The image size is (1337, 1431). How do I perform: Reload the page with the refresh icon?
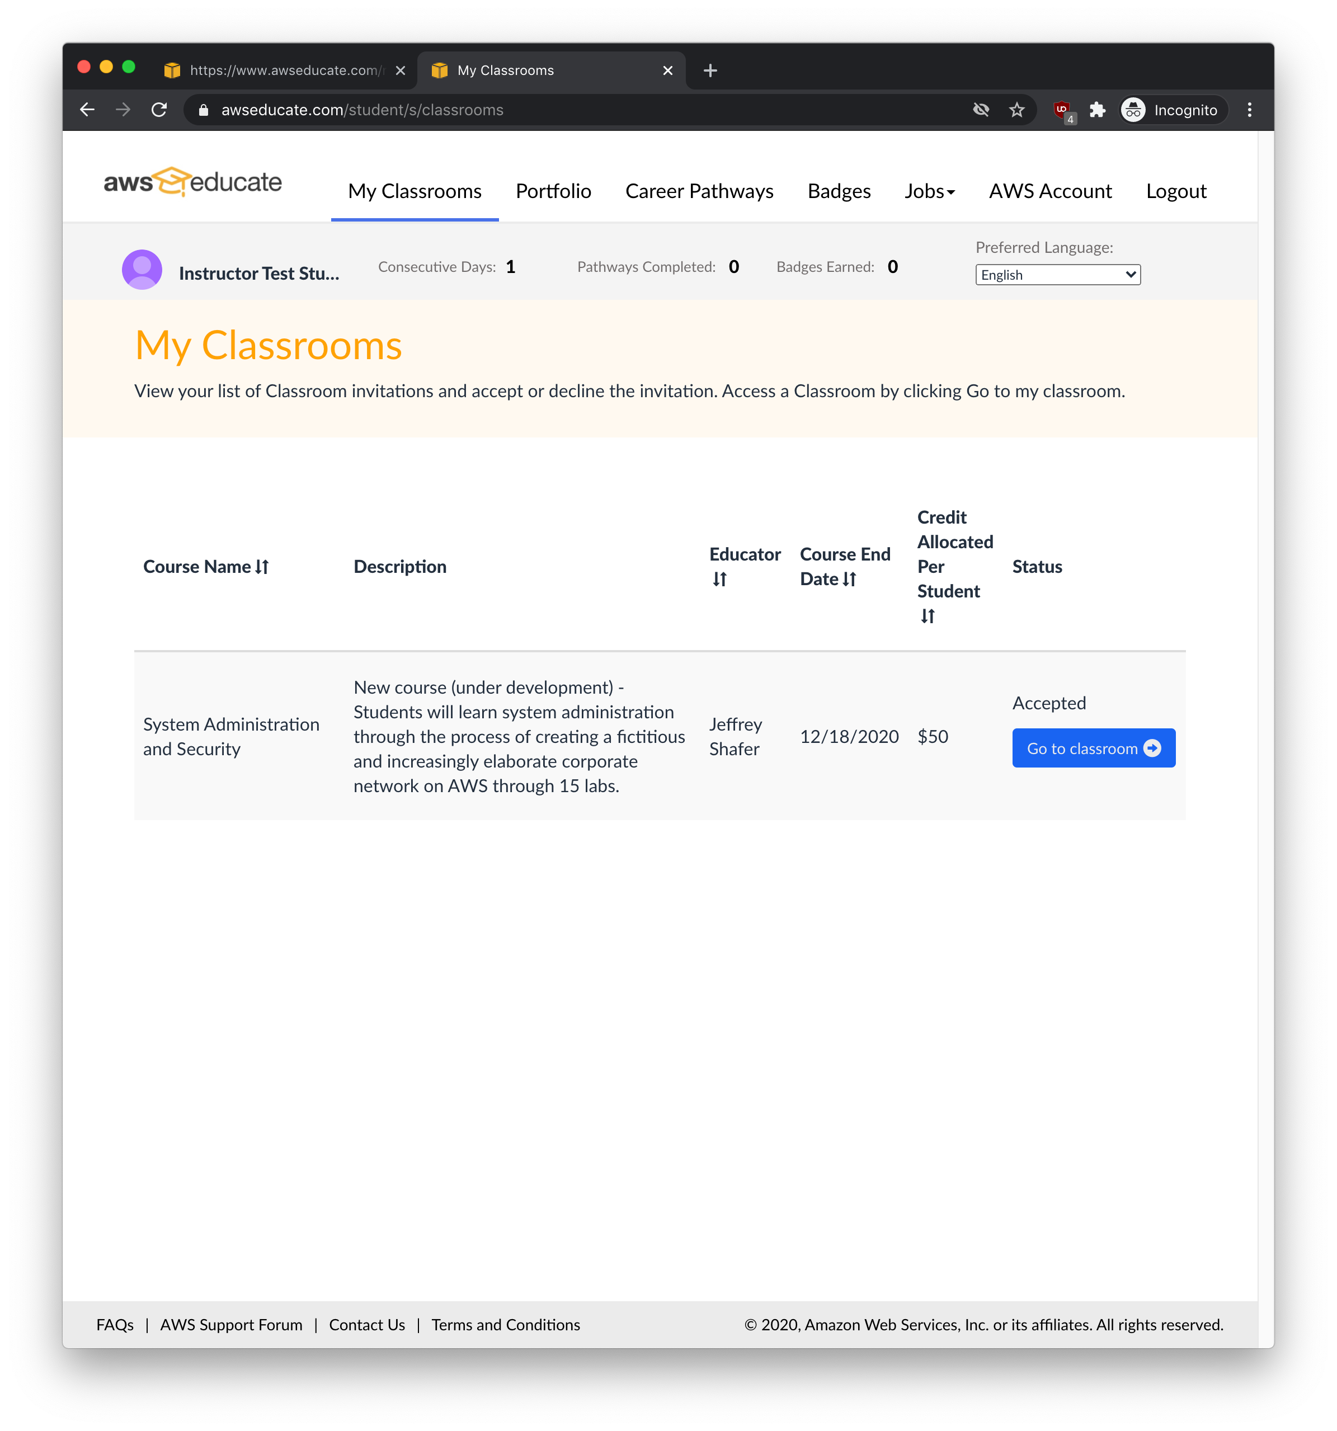(159, 110)
